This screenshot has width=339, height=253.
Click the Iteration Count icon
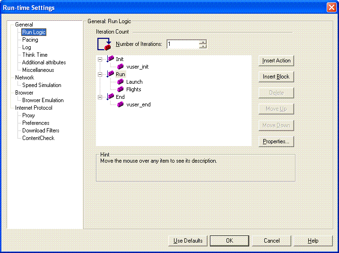(104, 44)
